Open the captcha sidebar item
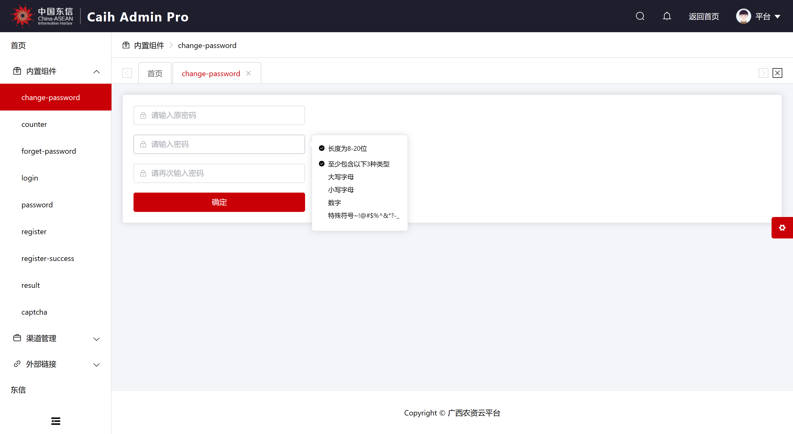 click(x=34, y=312)
